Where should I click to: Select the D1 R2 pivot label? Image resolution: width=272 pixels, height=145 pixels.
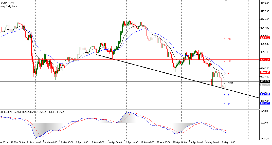227,61
